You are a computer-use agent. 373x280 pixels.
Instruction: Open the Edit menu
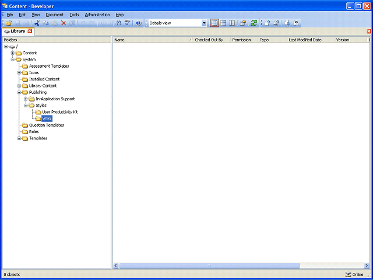pos(22,15)
